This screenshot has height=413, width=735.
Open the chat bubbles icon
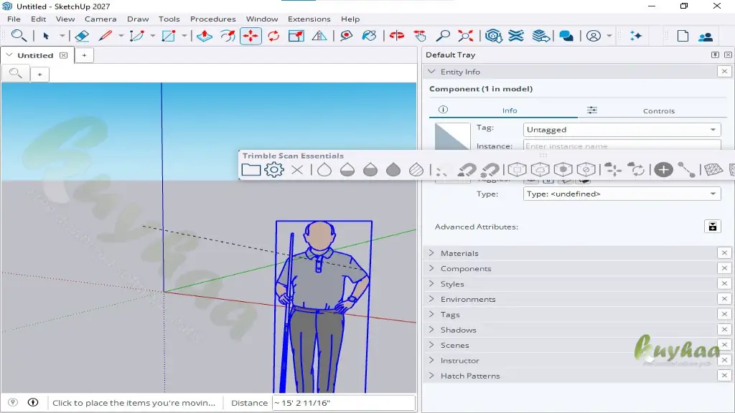(566, 36)
